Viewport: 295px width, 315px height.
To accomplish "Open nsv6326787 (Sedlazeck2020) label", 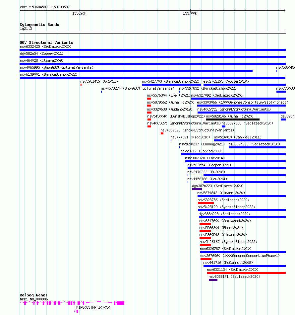I will point(226,249).
